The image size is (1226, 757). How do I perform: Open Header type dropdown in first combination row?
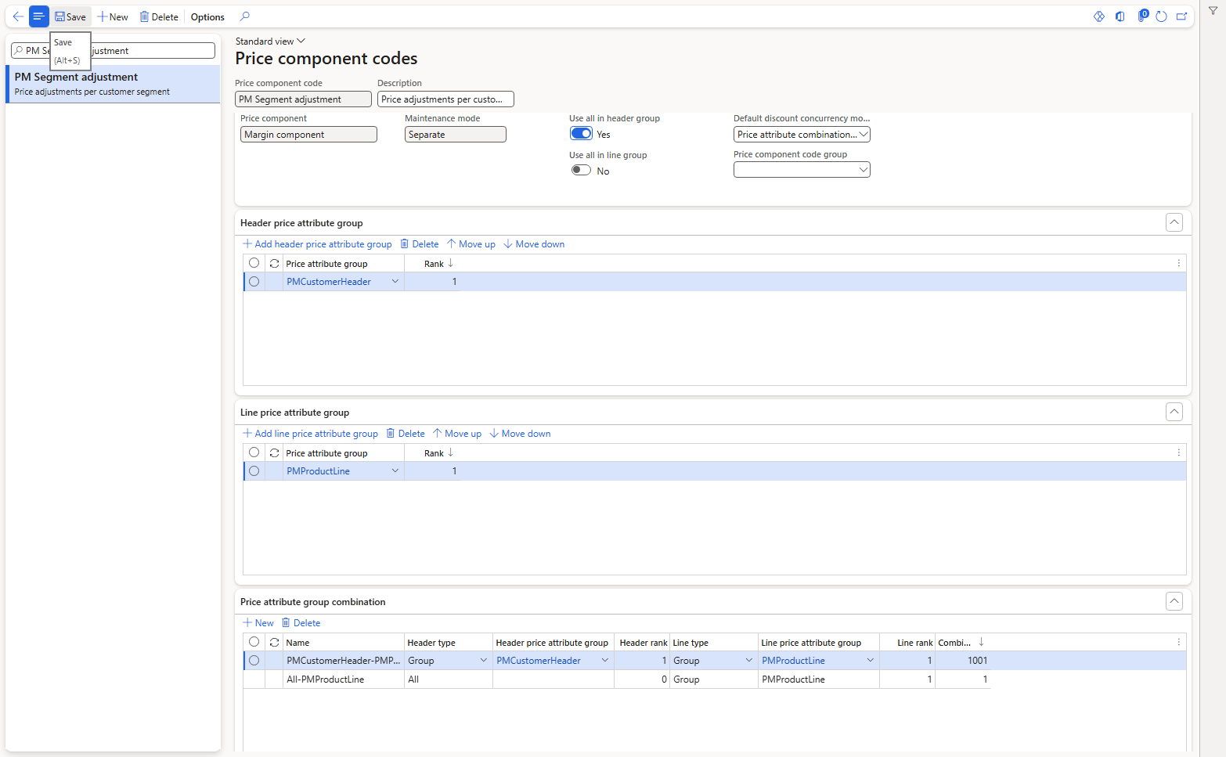pos(484,661)
